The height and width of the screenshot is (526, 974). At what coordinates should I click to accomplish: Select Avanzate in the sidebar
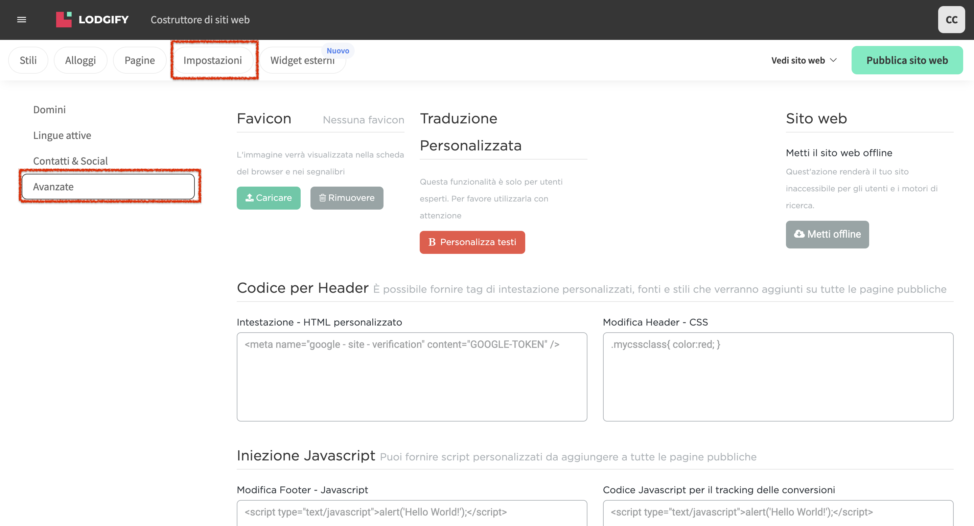pos(108,187)
